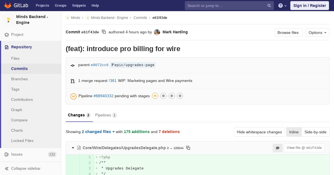
Task: Hide whitespace changes in the diff
Action: [259, 132]
